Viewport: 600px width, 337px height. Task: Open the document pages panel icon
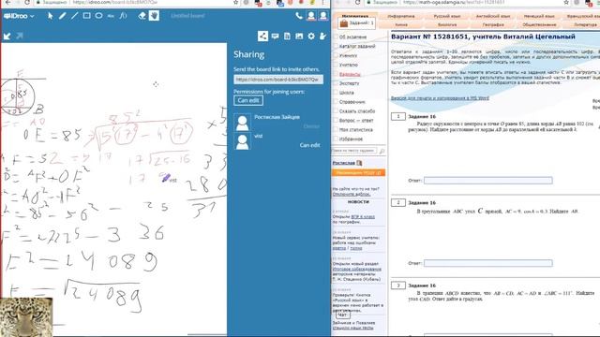(x=287, y=36)
